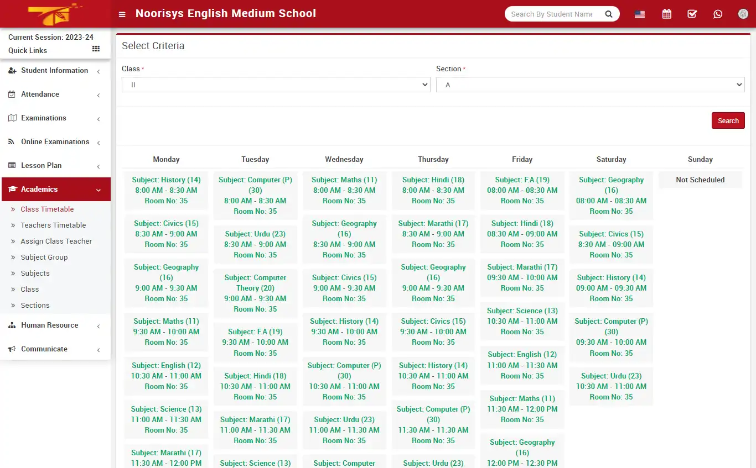This screenshot has width=756, height=468.
Task: Click the WhatsApp icon
Action: (718, 14)
